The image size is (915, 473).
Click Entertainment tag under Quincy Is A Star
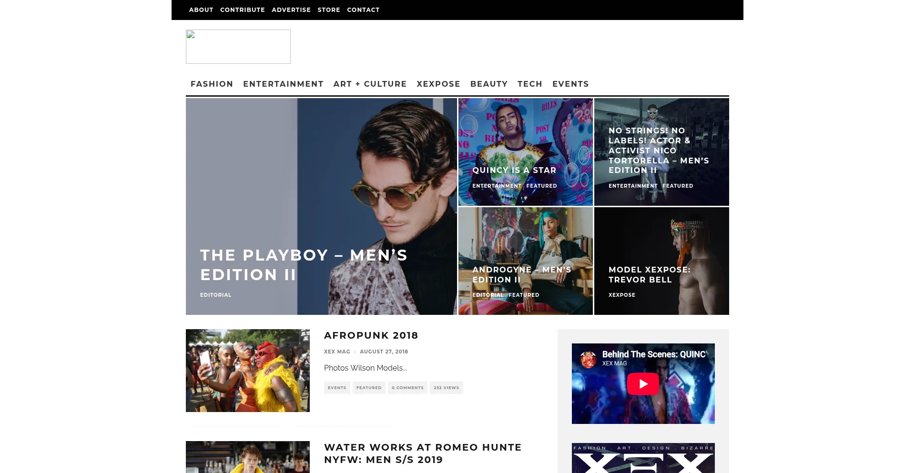497,186
